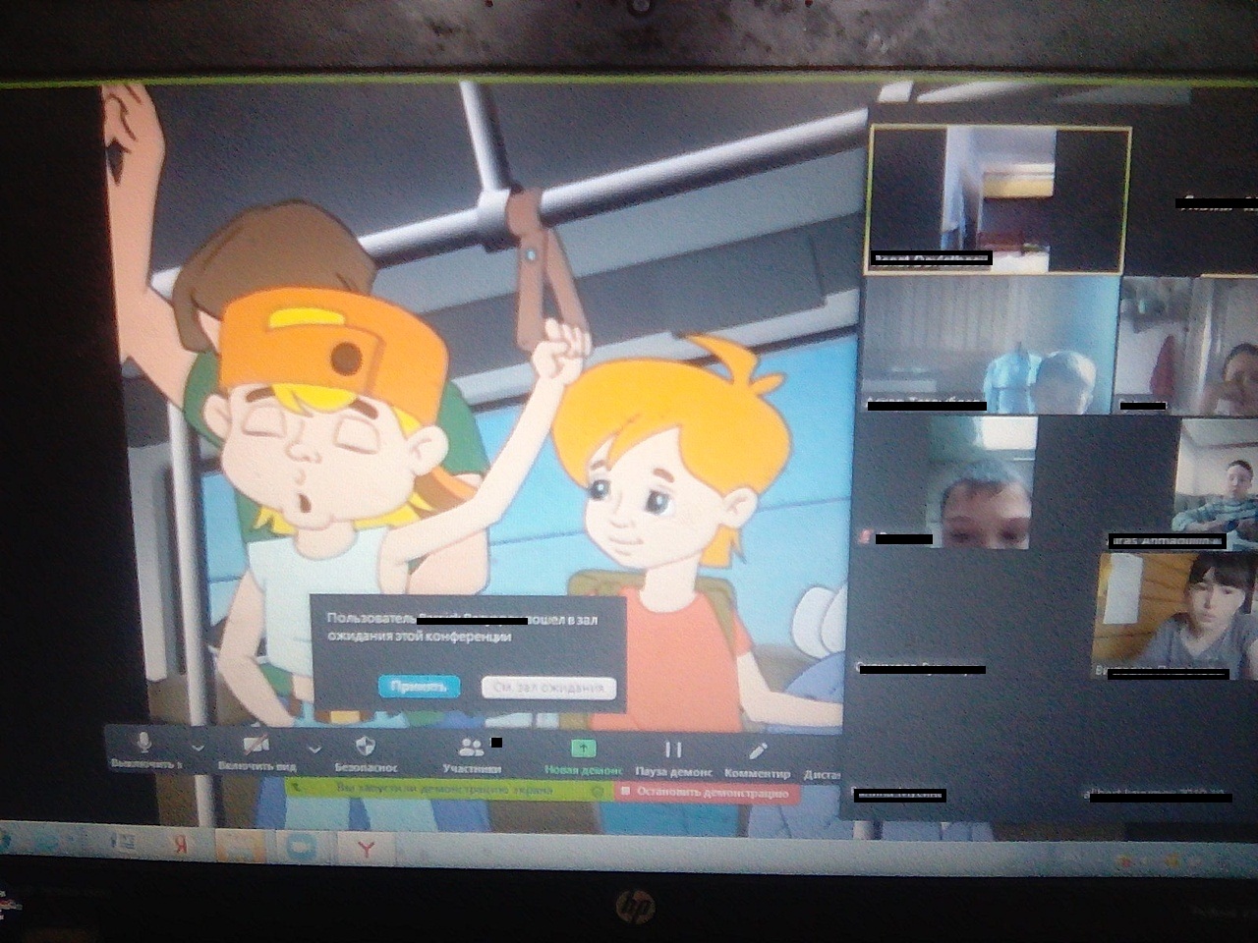Select the bottom-right participant video with wooden wall
Viewport: 1258px width, 943px height.
coord(1175,614)
